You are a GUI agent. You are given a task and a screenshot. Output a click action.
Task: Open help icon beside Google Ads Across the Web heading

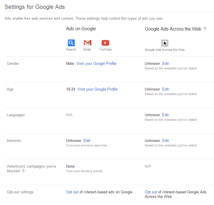(x=205, y=28)
